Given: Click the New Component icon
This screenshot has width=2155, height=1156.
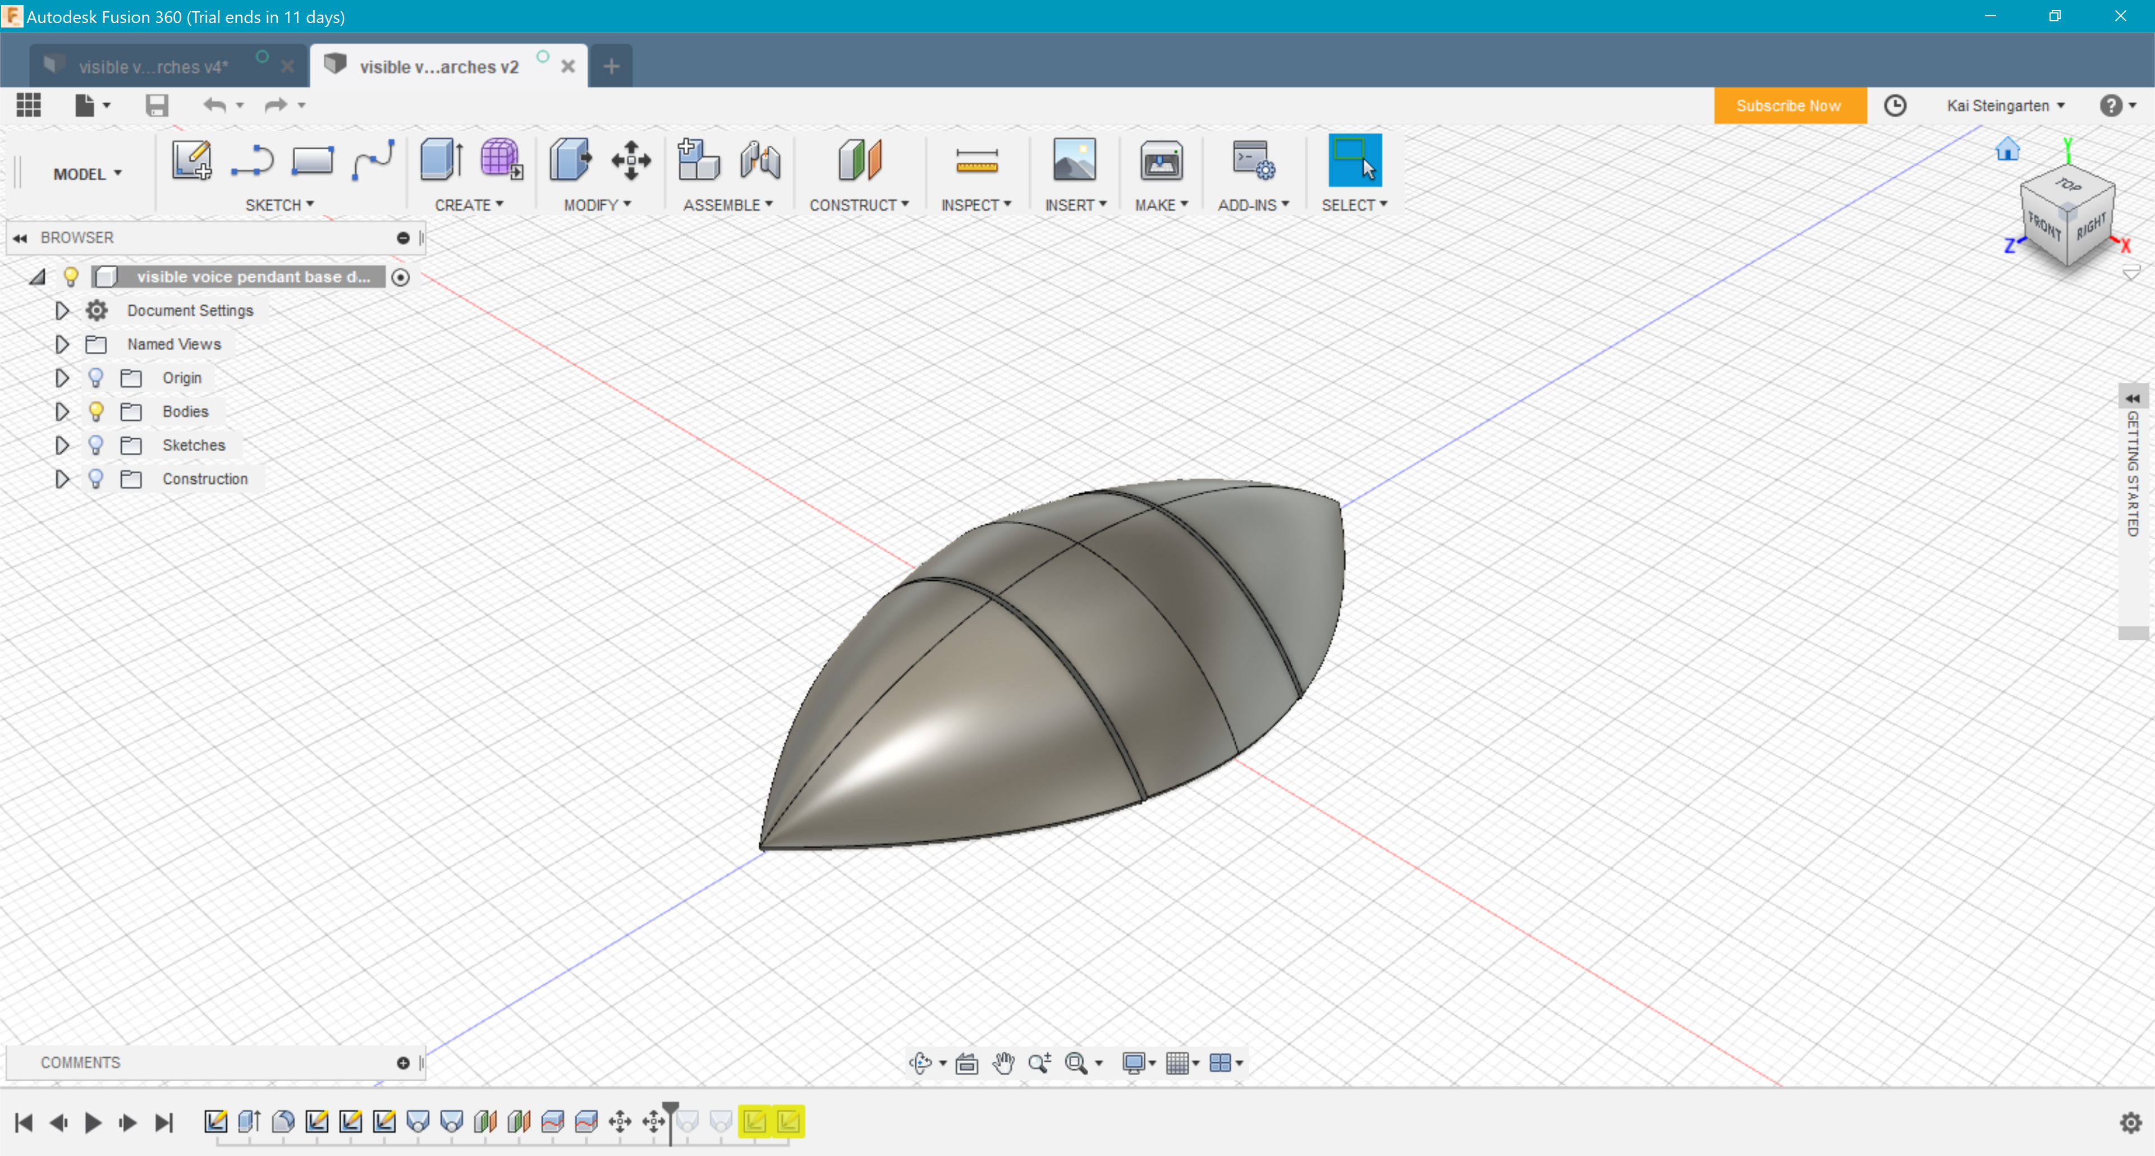Looking at the screenshot, I should coord(698,160).
